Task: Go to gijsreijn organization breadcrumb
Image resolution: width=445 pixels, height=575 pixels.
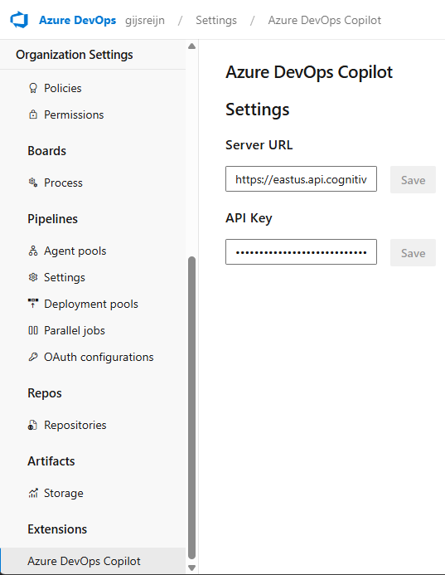Action: (145, 20)
